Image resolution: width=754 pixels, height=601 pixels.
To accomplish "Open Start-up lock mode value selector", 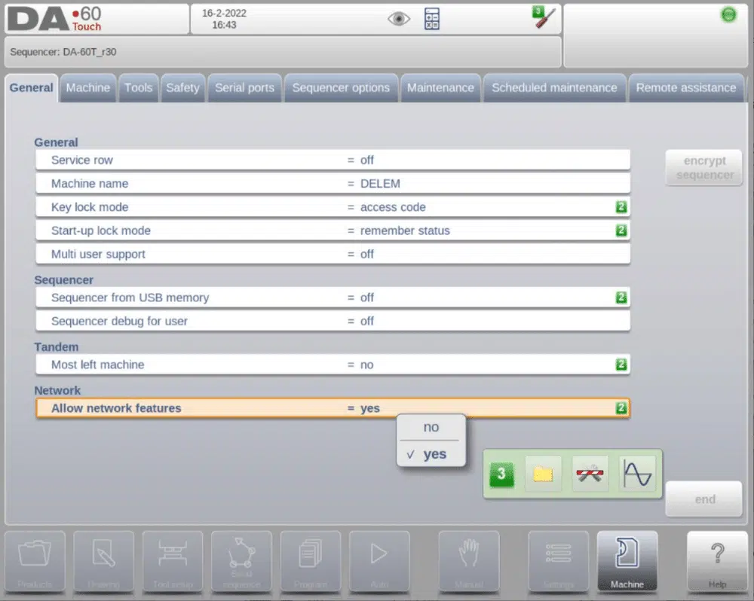I will coord(333,230).
